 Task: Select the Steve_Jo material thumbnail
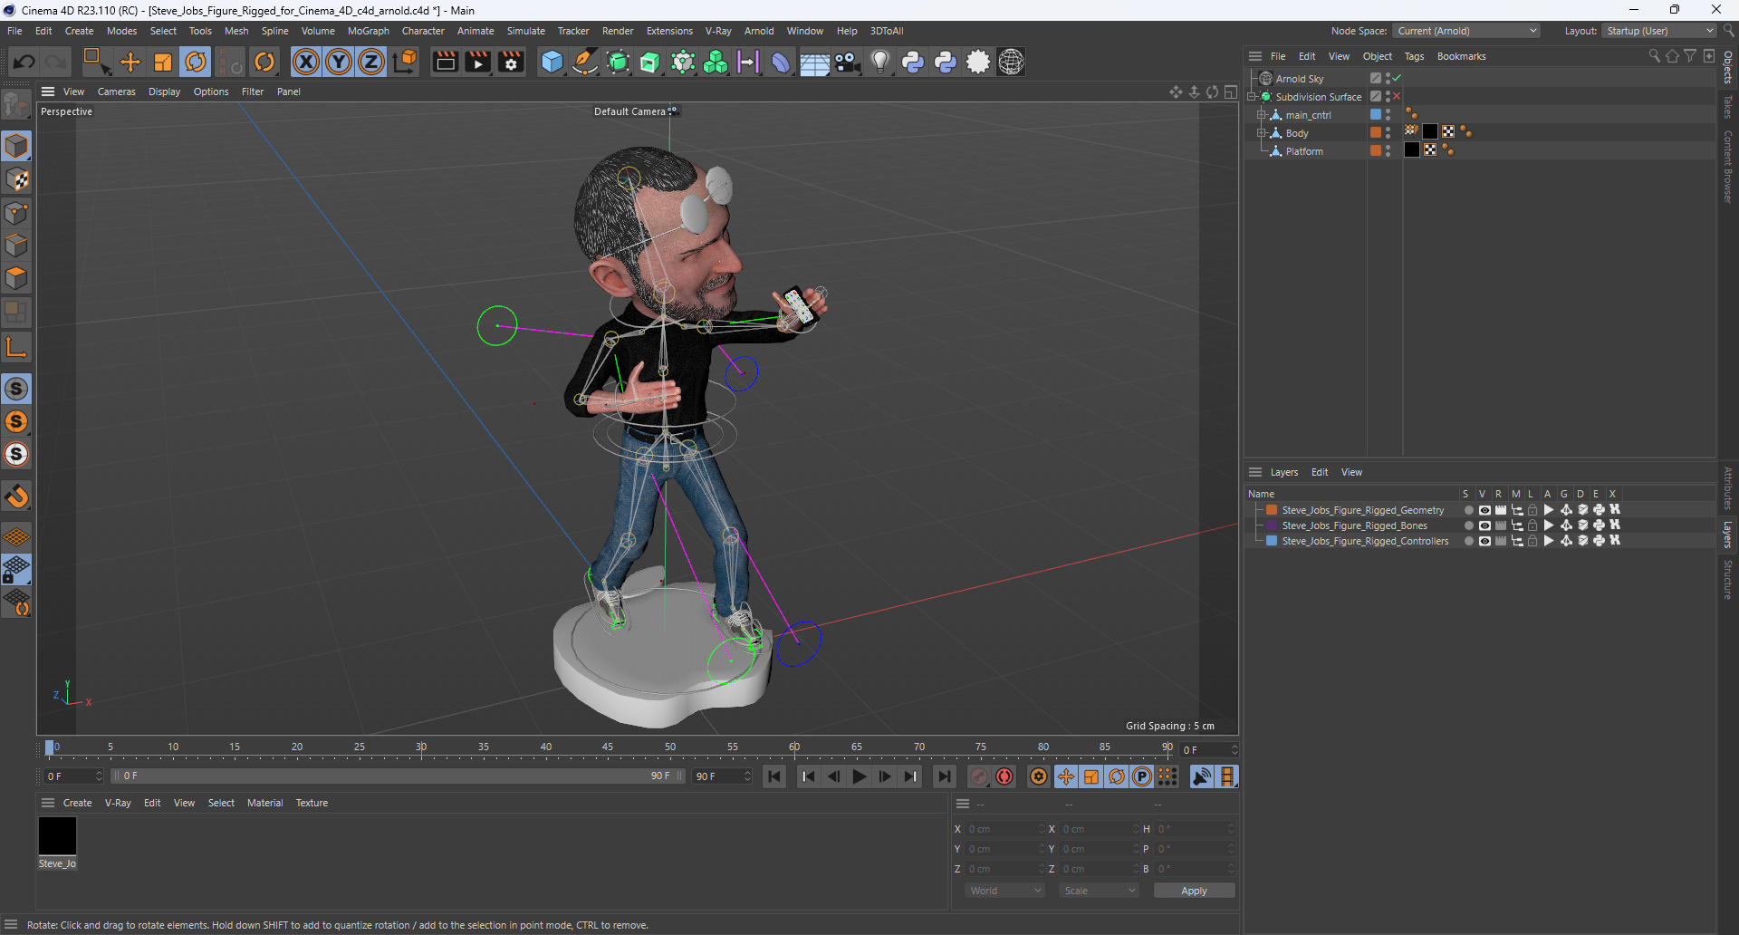click(x=57, y=835)
